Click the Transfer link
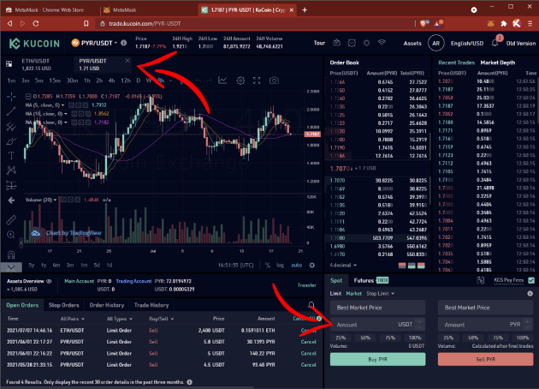Screen dimensions: 539x389 [x=306, y=285]
